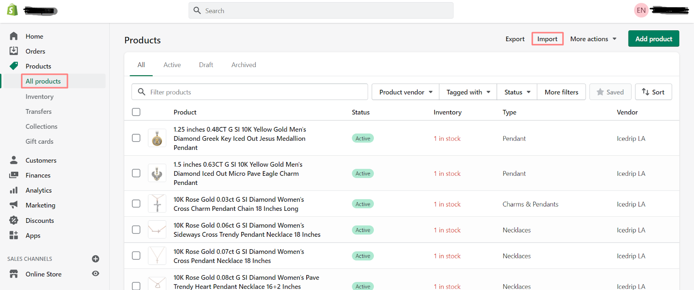
Task: Click the Marketing megaphone icon
Action: click(x=14, y=205)
